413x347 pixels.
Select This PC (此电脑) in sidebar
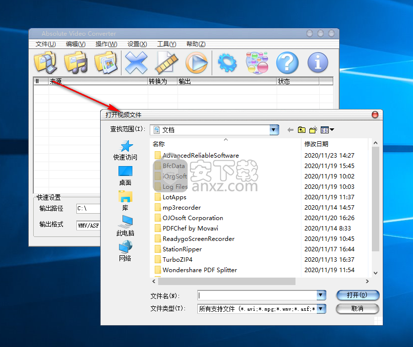tap(125, 226)
